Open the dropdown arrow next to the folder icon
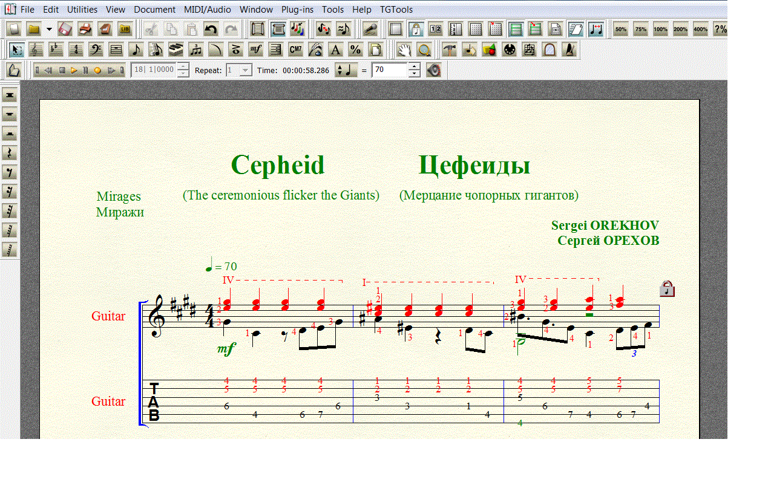This screenshot has height=494, width=771. (49, 29)
